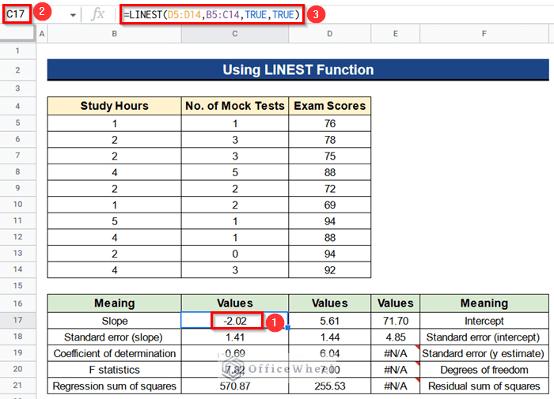Select column D header
This screenshot has height=399, width=554.
pos(330,34)
